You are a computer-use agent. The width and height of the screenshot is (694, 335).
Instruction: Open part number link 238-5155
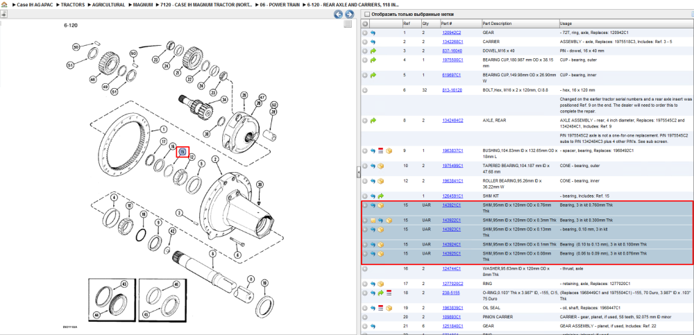coord(450,293)
